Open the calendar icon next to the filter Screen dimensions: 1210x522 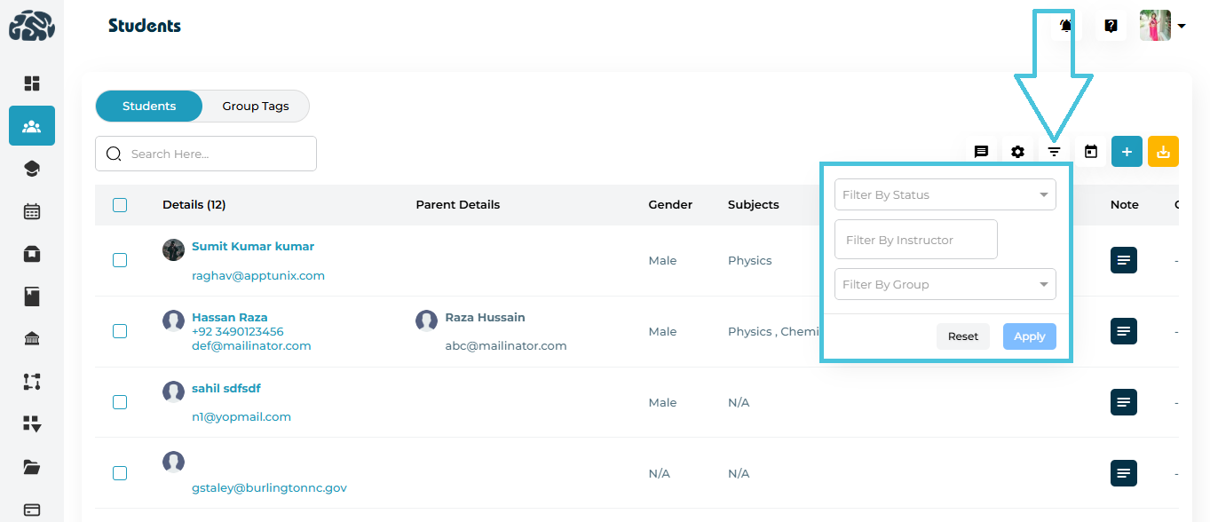[x=1091, y=152]
